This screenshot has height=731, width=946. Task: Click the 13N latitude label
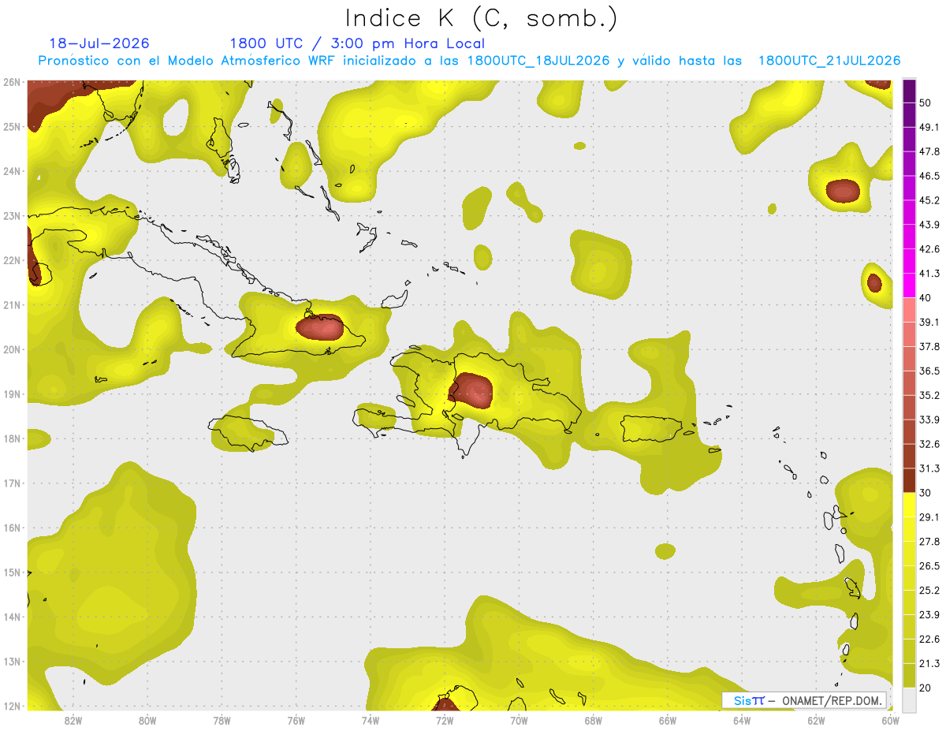tap(12, 661)
